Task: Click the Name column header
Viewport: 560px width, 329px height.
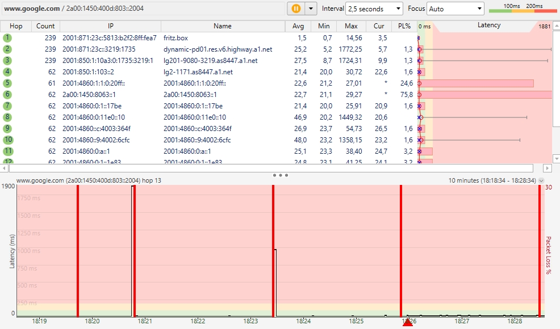Action: (223, 26)
